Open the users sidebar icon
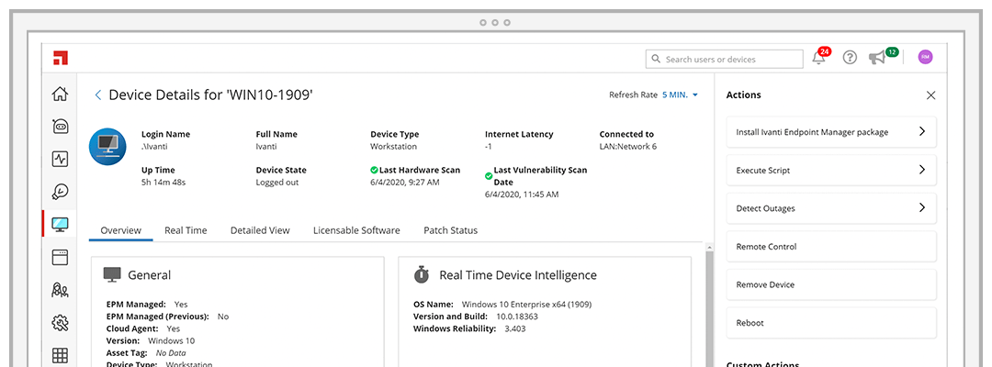The image size is (992, 367). pos(60,290)
